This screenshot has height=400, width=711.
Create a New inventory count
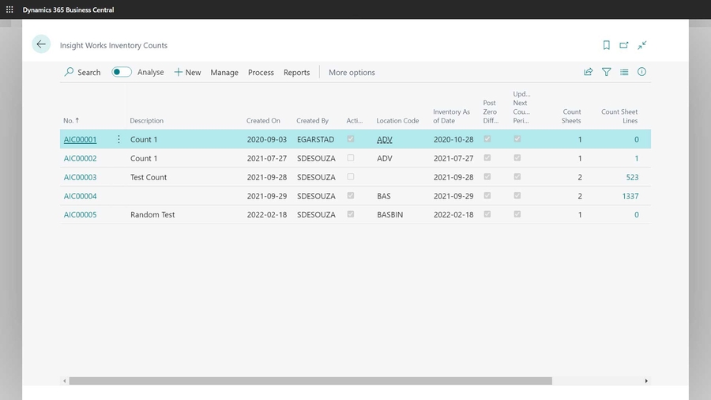(x=187, y=73)
